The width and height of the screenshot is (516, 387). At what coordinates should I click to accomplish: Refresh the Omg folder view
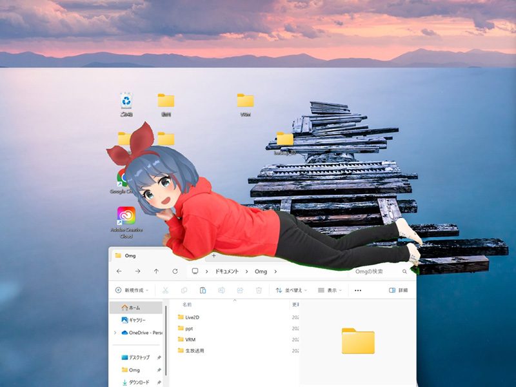[175, 272]
